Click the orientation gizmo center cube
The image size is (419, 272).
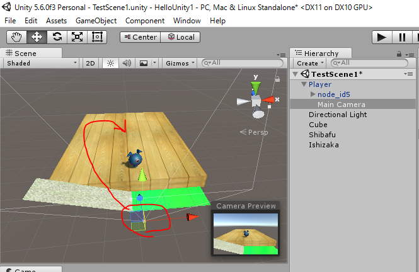click(256, 101)
